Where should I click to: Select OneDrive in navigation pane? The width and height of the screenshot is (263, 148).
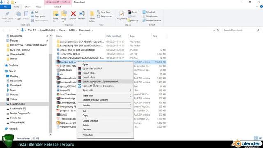pyautogui.click(x=12, y=65)
